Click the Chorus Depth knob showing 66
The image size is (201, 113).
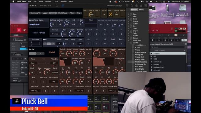click(x=72, y=34)
